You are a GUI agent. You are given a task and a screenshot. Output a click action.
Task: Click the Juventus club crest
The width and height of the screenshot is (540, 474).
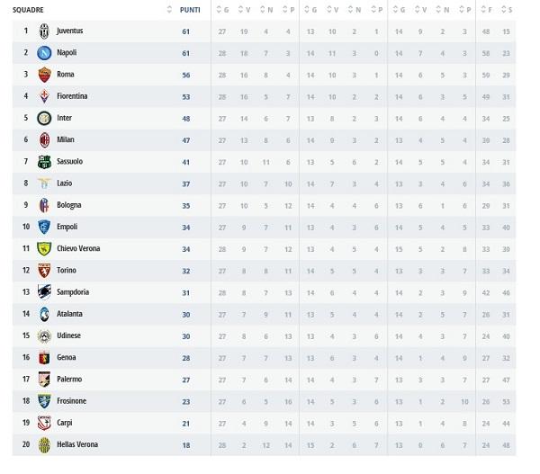(x=44, y=31)
